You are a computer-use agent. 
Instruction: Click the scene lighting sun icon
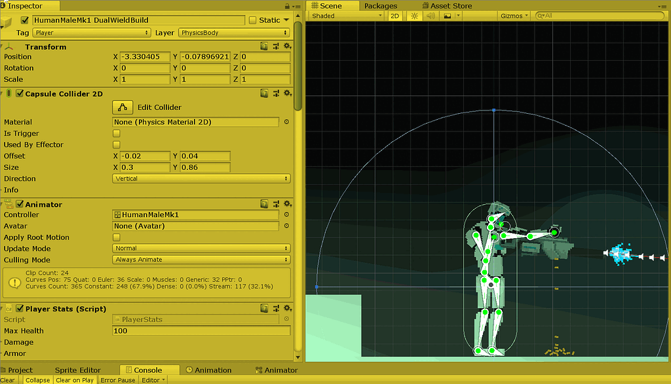click(413, 16)
